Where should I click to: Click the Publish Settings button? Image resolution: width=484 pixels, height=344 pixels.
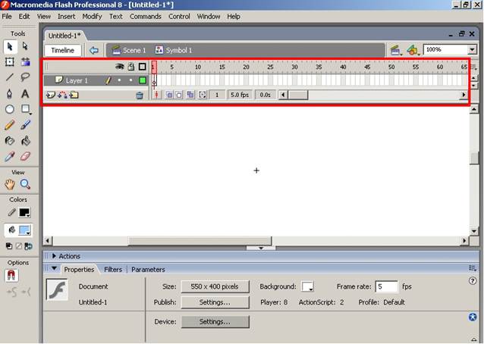click(215, 302)
